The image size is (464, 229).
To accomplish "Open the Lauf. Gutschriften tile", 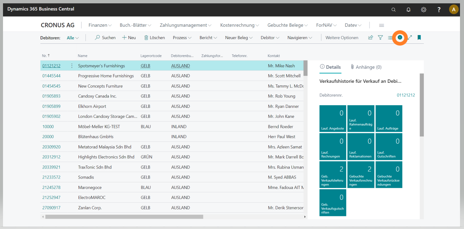I will click(x=389, y=147).
